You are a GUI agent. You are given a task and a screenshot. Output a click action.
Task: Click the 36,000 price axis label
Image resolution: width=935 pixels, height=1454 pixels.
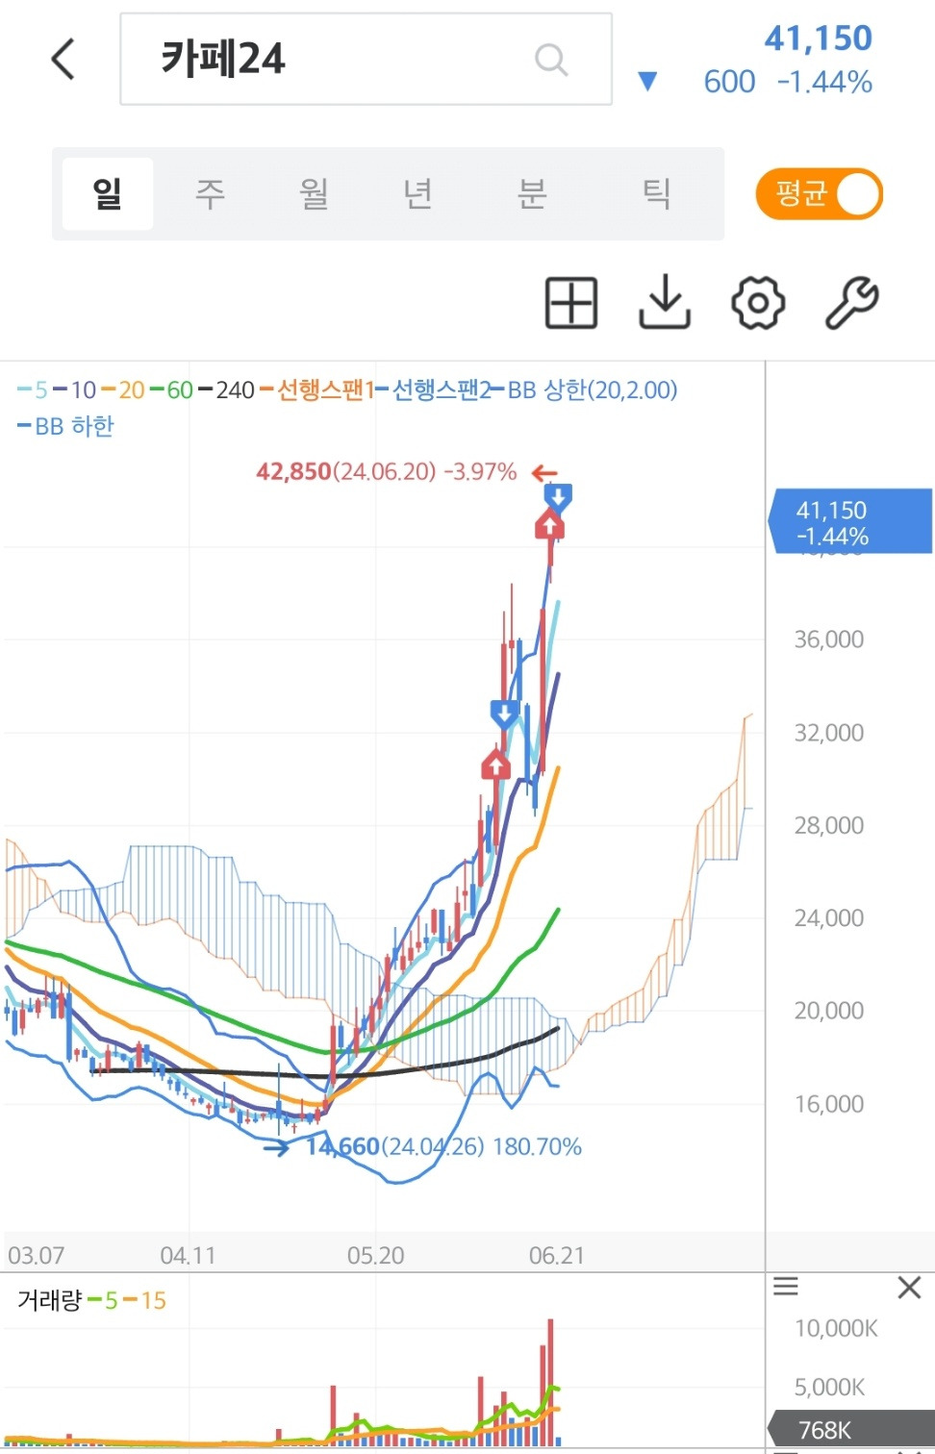tap(828, 639)
